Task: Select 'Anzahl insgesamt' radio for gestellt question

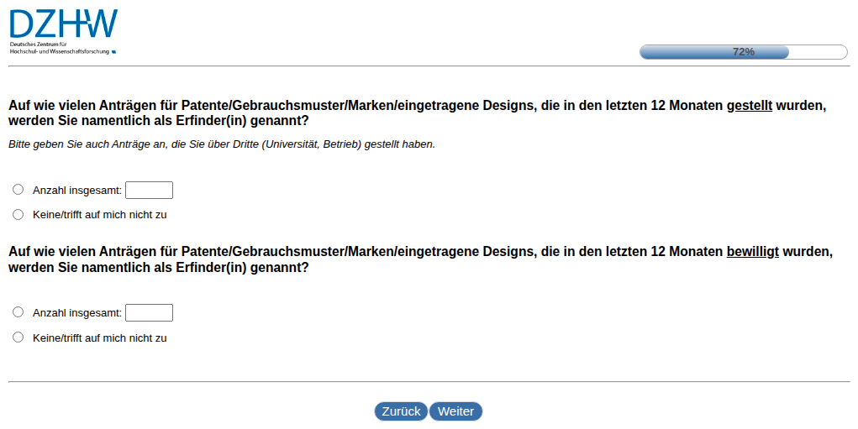Action: pos(18,190)
